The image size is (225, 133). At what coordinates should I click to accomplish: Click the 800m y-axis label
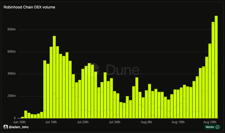[12, 30]
